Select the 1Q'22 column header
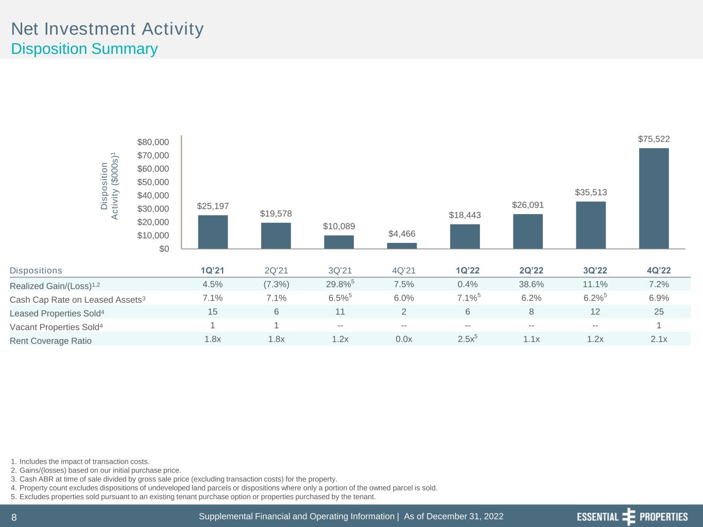703x527 pixels. [467, 271]
